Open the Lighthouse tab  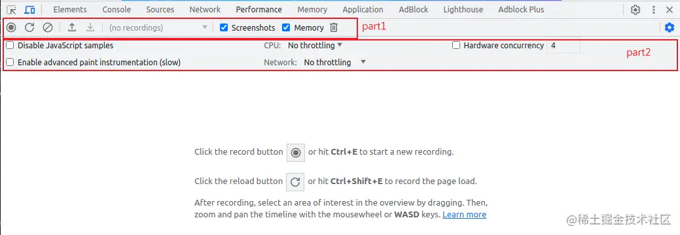click(463, 10)
